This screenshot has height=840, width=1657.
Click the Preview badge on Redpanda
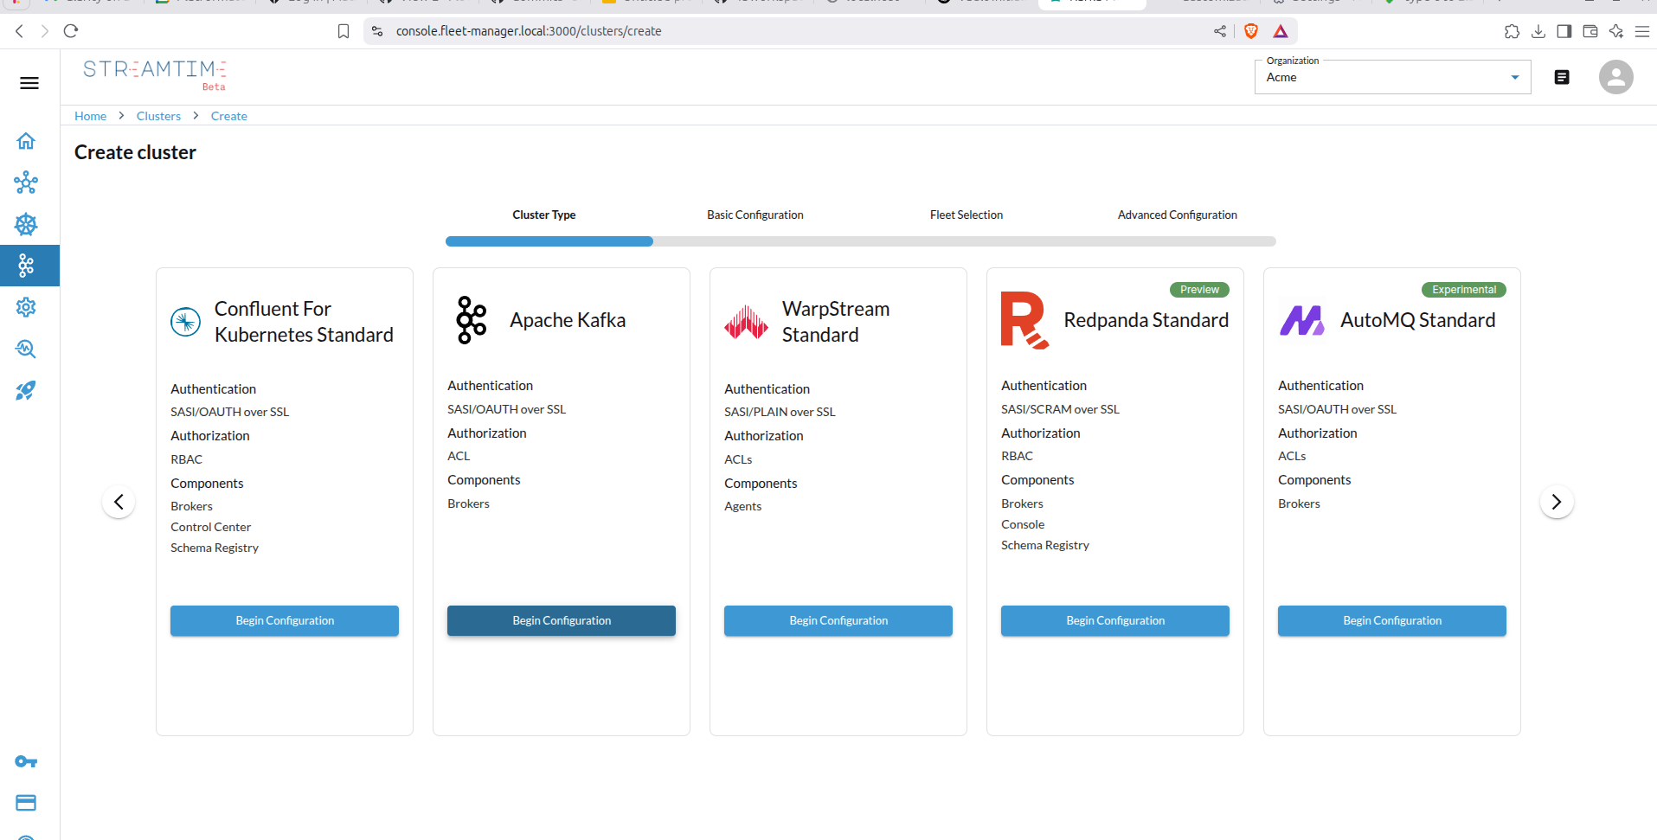1199,290
